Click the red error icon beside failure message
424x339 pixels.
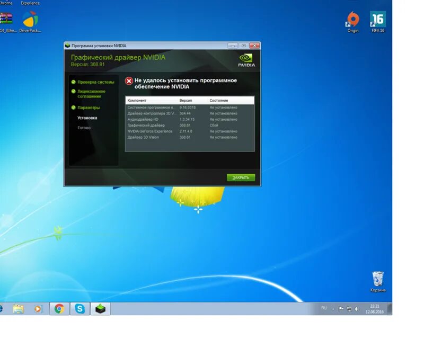point(129,81)
